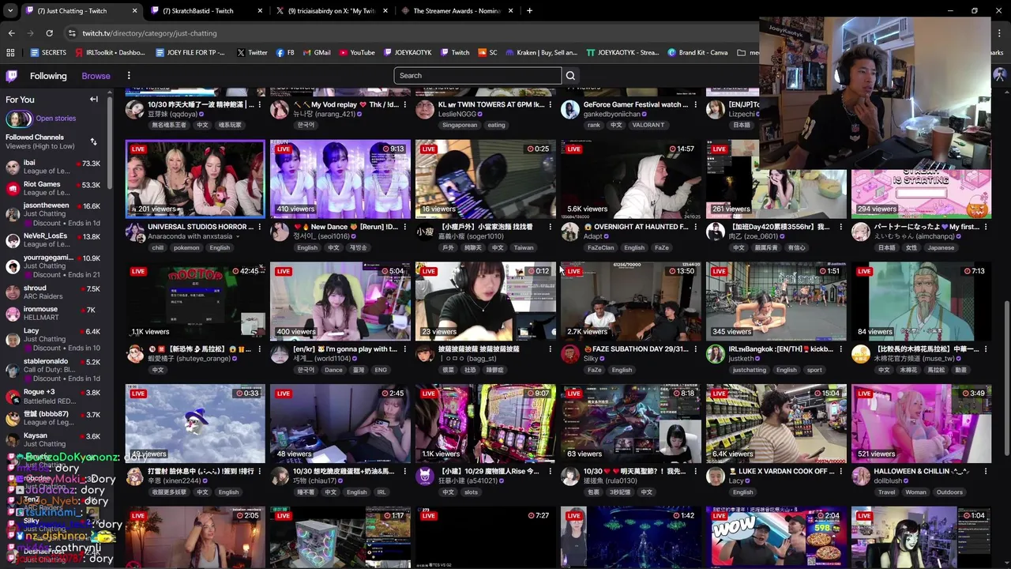Viewport: 1011px width, 569px height.
Task: Collapse the For You sidebar
Action: (93, 100)
